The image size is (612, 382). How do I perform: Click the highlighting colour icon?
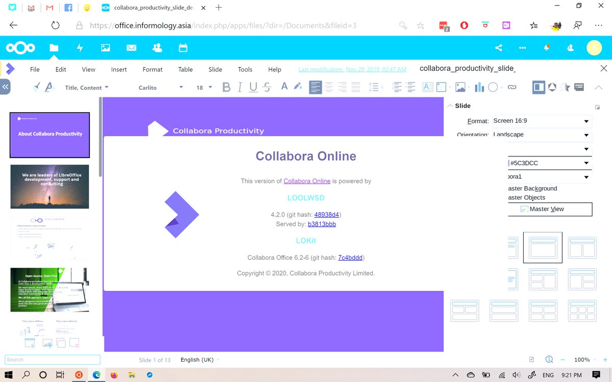[x=298, y=87]
